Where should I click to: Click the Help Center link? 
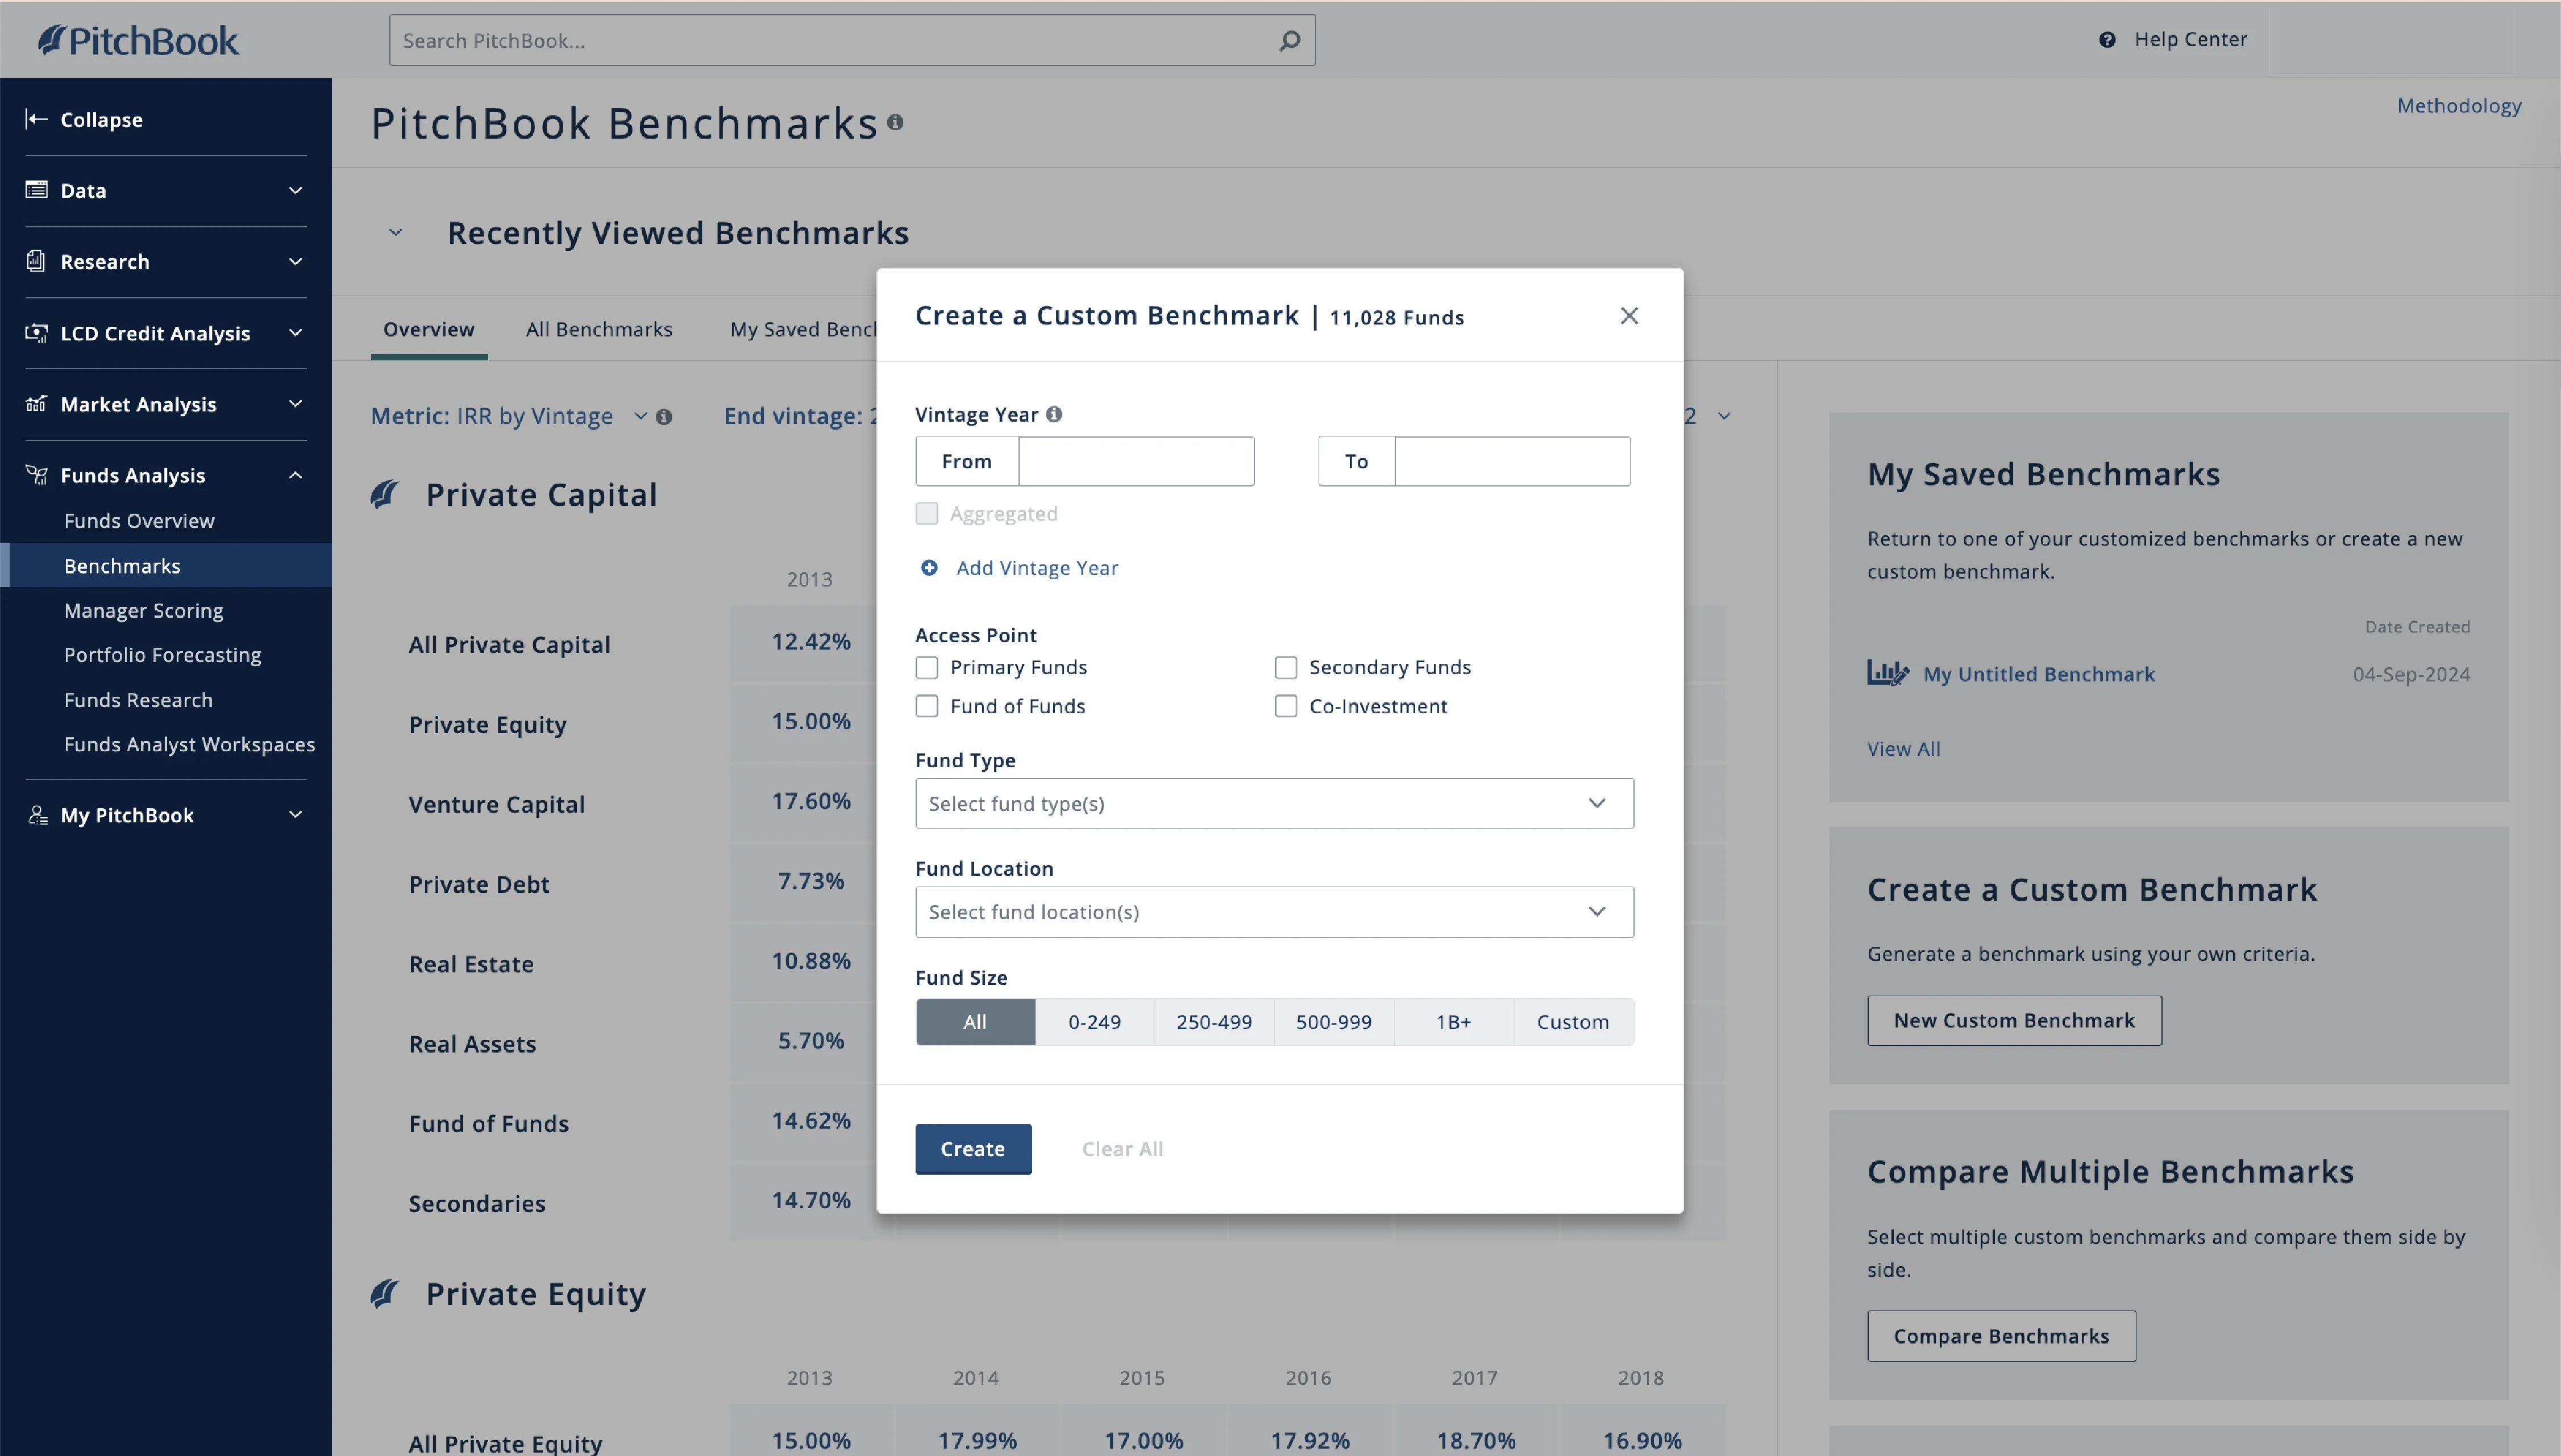click(x=2191, y=40)
